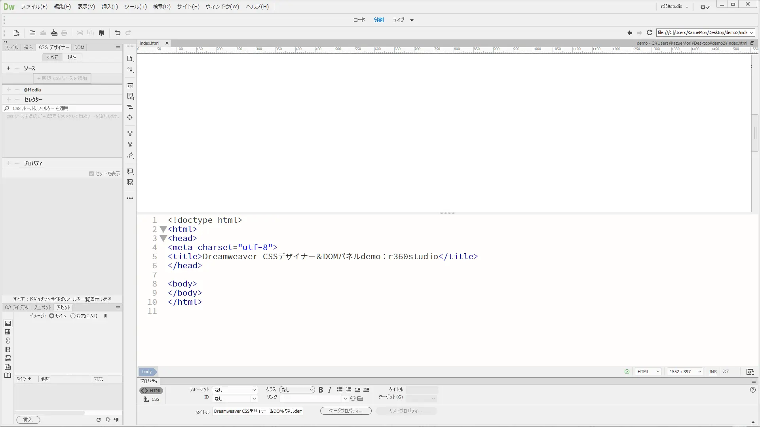Click the Edit asset pencil icon
Image resolution: width=760 pixels, height=427 pixels.
pos(108,420)
